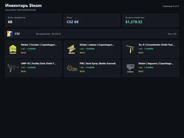Select the Sticker | Forester | Copenhagen title
Viewport: 184px width, 138px height.
tap(39, 45)
